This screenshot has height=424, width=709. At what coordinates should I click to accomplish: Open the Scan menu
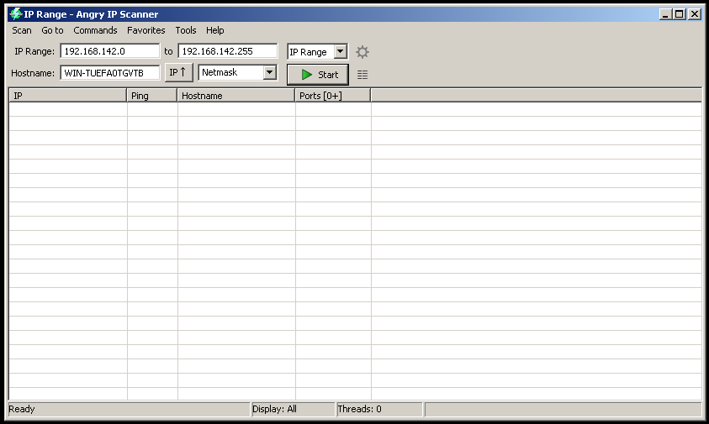(x=22, y=30)
